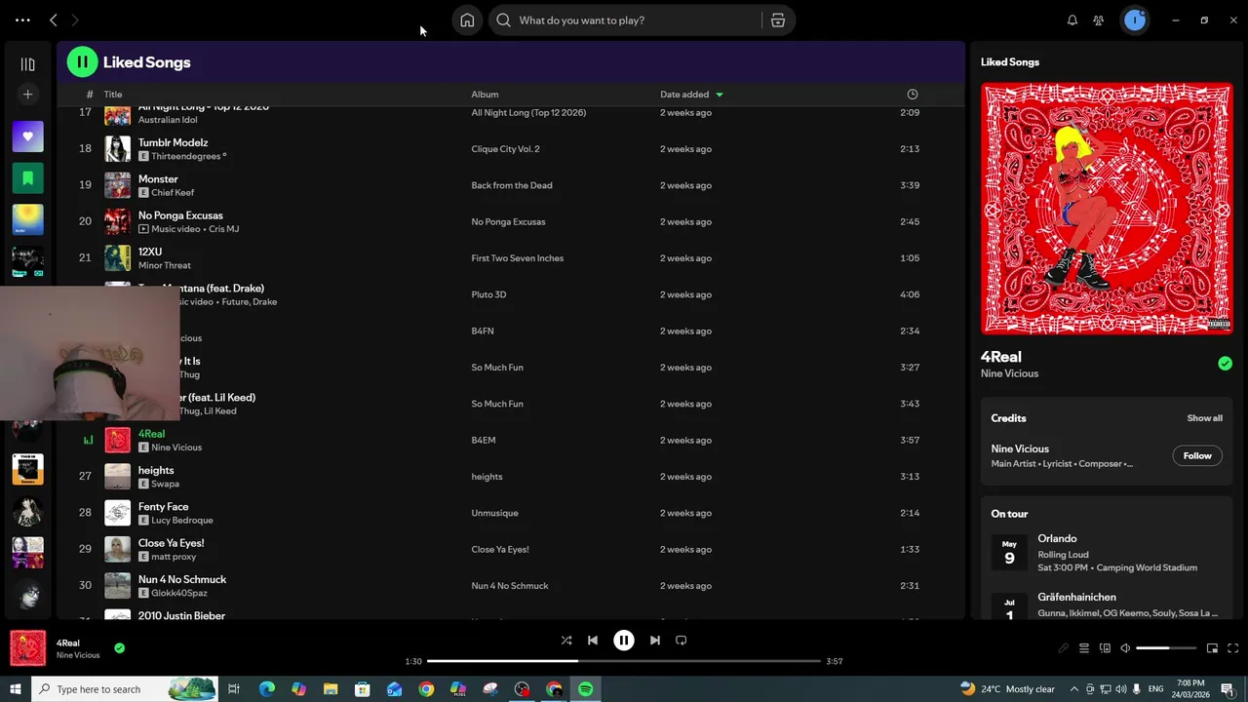
Task: Open the Windows Start menu
Action: pyautogui.click(x=16, y=689)
